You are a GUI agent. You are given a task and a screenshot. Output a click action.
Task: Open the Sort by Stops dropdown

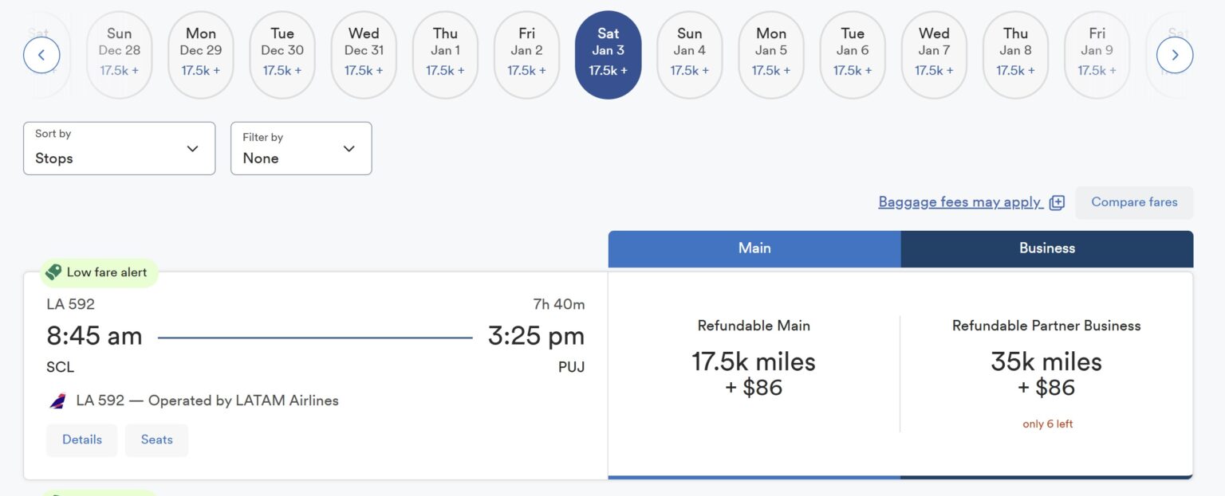pyautogui.click(x=118, y=148)
